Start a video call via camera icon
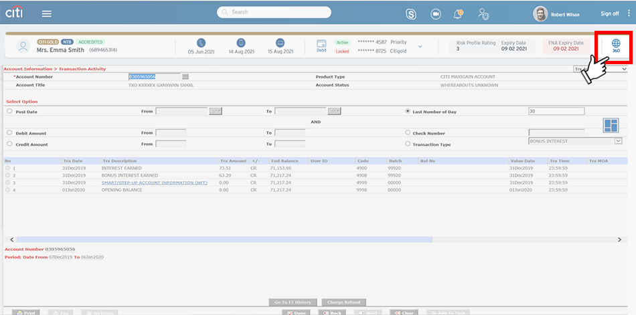 (436, 13)
